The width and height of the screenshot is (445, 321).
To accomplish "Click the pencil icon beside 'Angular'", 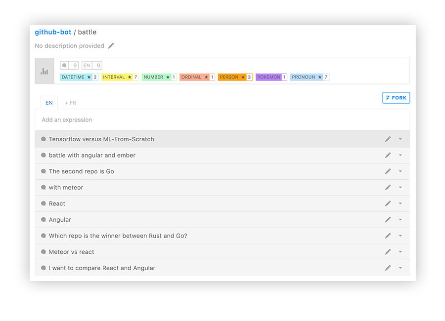I will tap(388, 219).
